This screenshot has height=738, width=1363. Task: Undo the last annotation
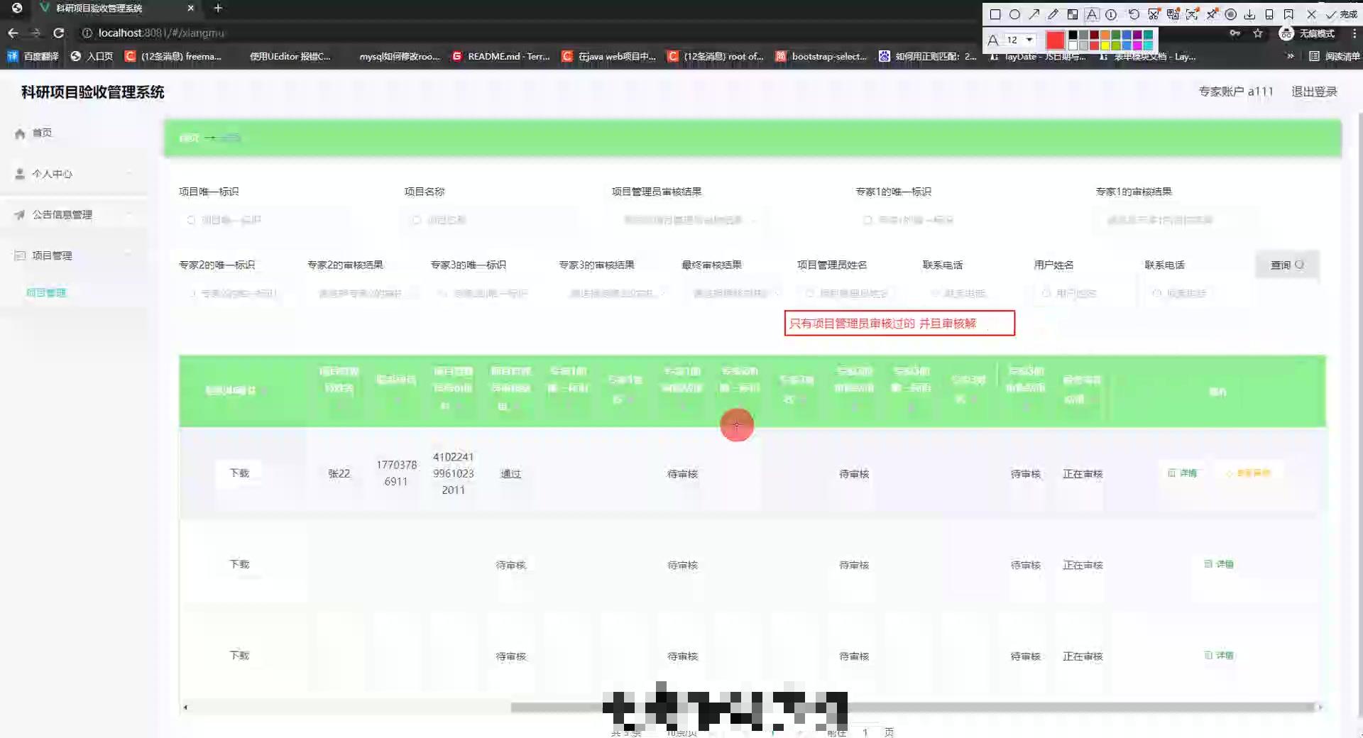click(x=1134, y=13)
